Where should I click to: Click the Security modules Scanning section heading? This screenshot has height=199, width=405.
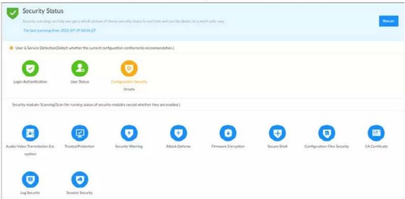[96, 105]
